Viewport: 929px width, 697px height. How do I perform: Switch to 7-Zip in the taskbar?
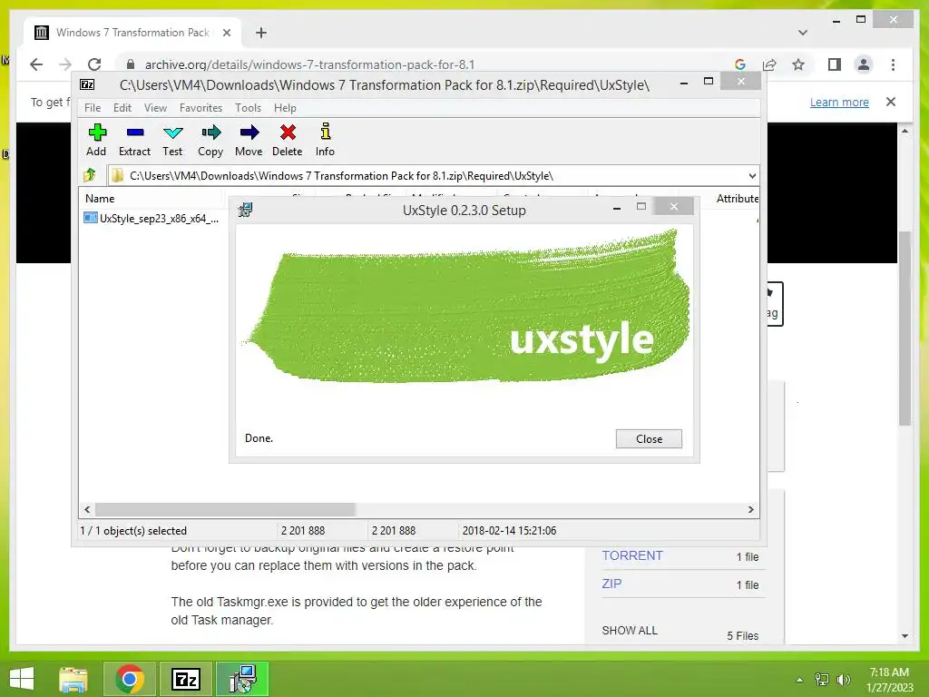[186, 679]
